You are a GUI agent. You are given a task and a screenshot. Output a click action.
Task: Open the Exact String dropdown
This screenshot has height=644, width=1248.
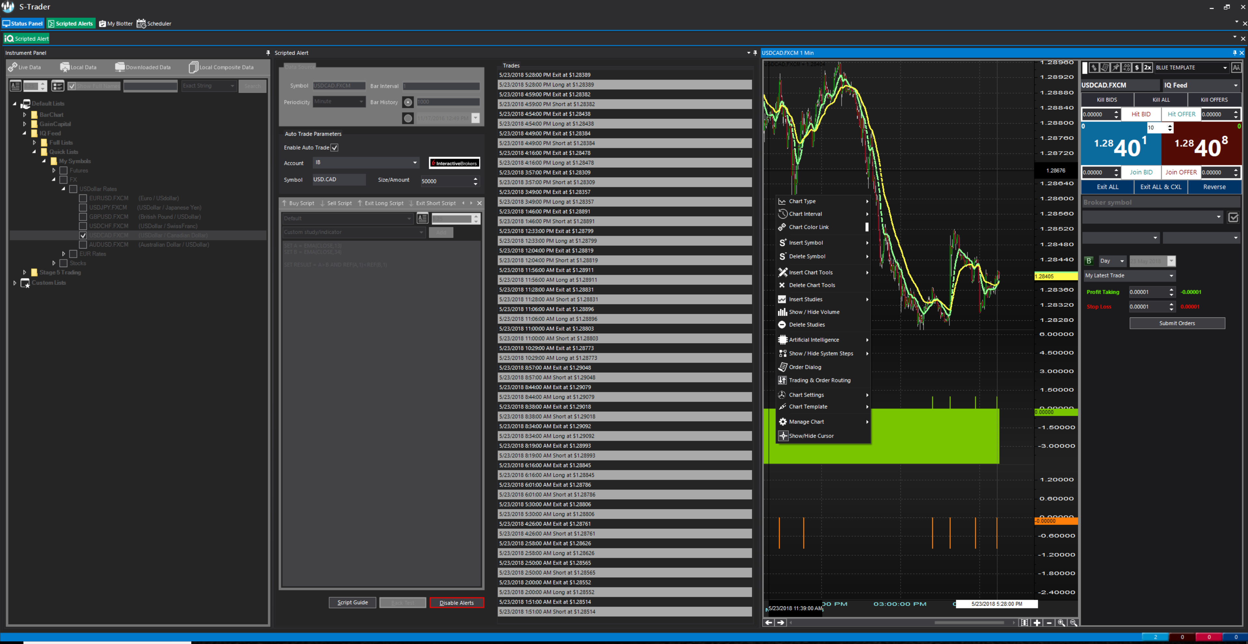tap(209, 86)
